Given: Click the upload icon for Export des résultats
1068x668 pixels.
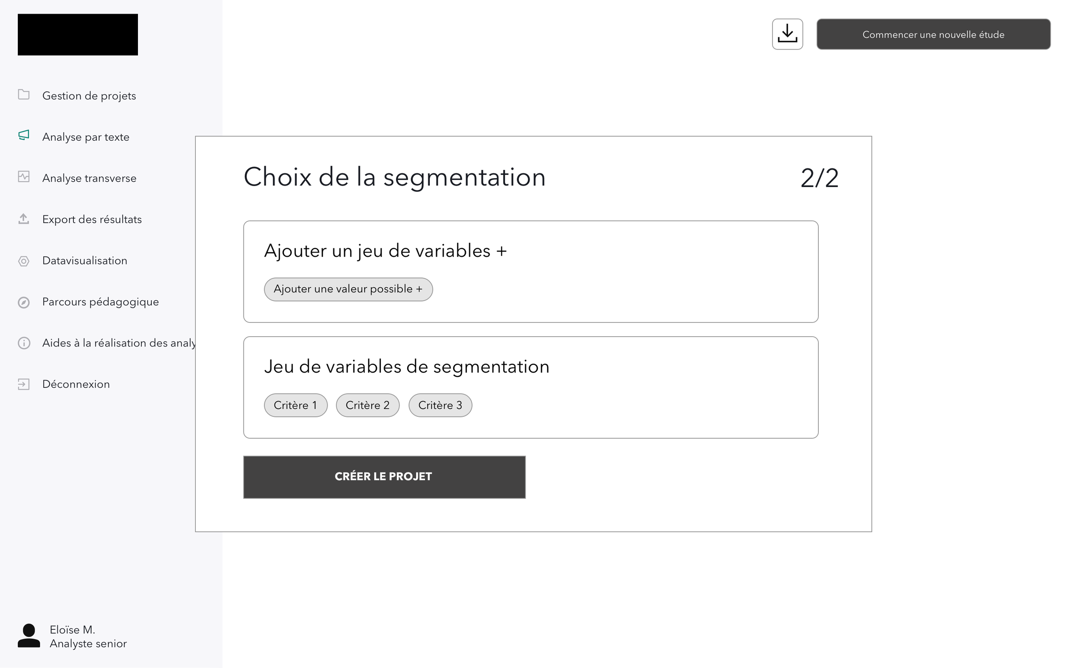Looking at the screenshot, I should (24, 219).
